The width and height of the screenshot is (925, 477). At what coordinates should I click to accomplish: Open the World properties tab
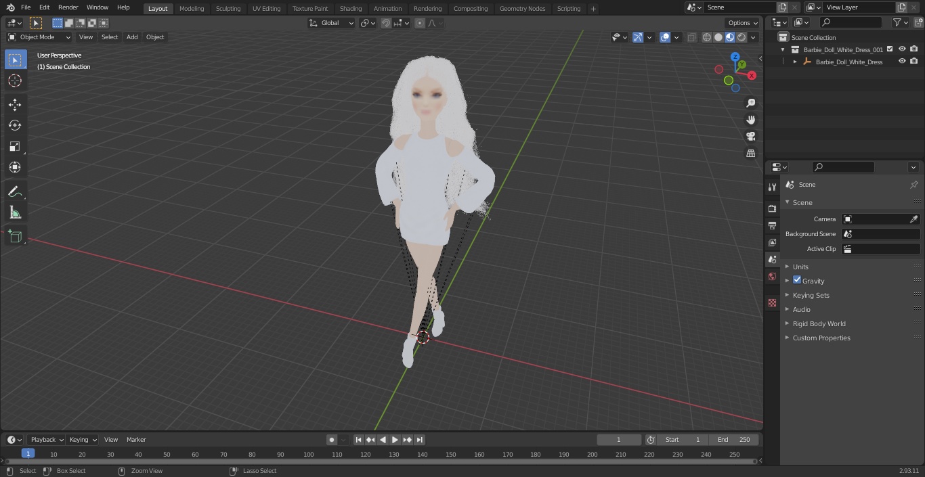pos(772,277)
